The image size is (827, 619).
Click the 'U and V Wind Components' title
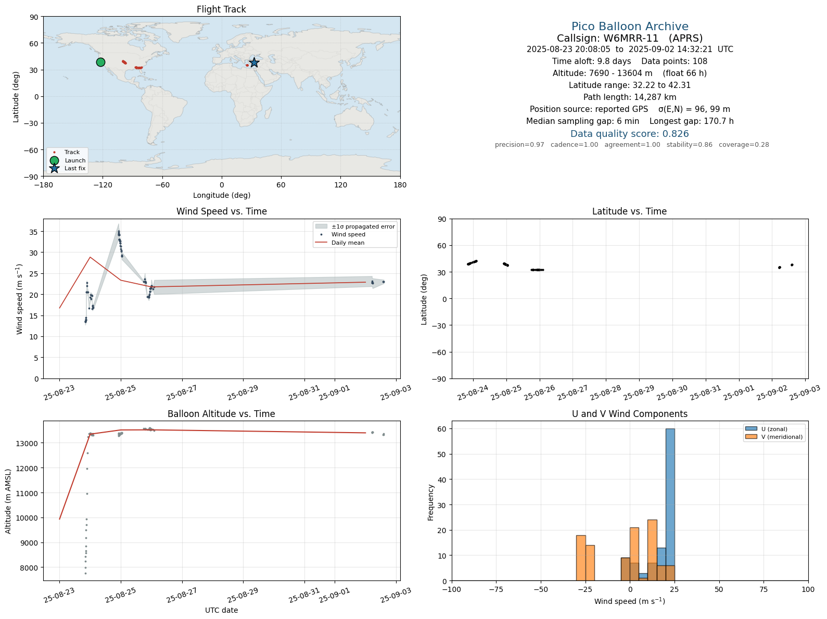point(630,414)
